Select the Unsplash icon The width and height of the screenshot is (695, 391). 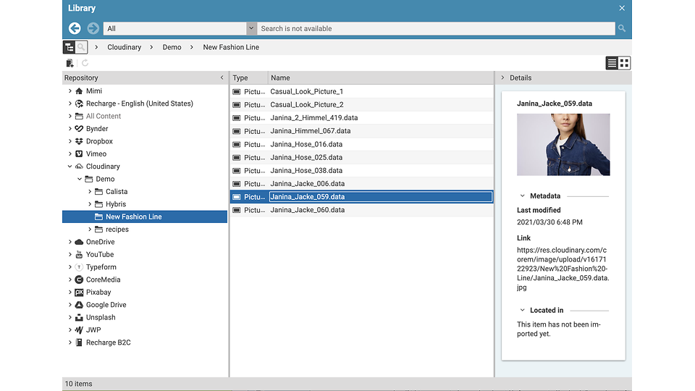[x=79, y=317]
